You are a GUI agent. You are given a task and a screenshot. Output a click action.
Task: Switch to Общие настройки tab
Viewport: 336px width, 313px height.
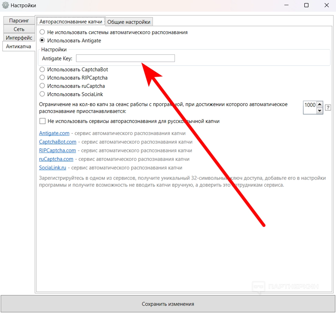click(129, 22)
